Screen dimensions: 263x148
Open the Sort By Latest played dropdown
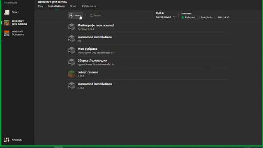pos(166,17)
